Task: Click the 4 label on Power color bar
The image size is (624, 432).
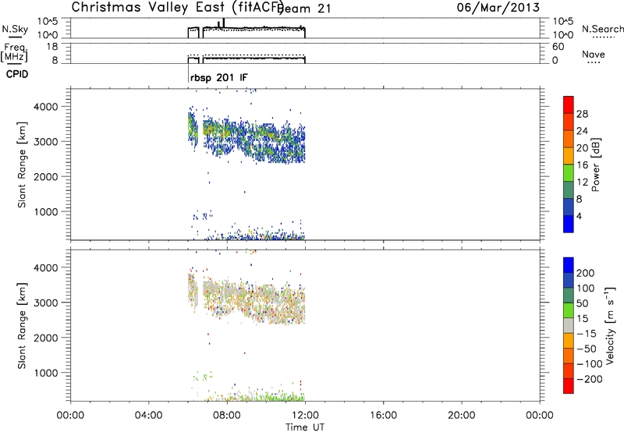Action: [x=579, y=216]
